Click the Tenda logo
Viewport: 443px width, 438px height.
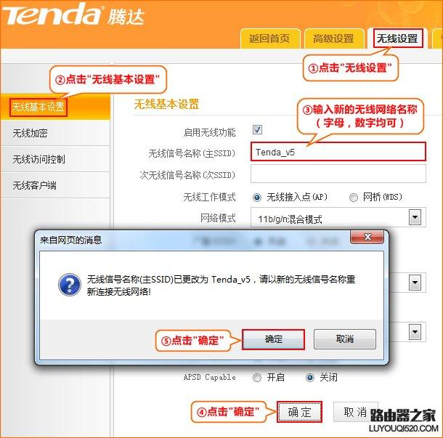73,14
